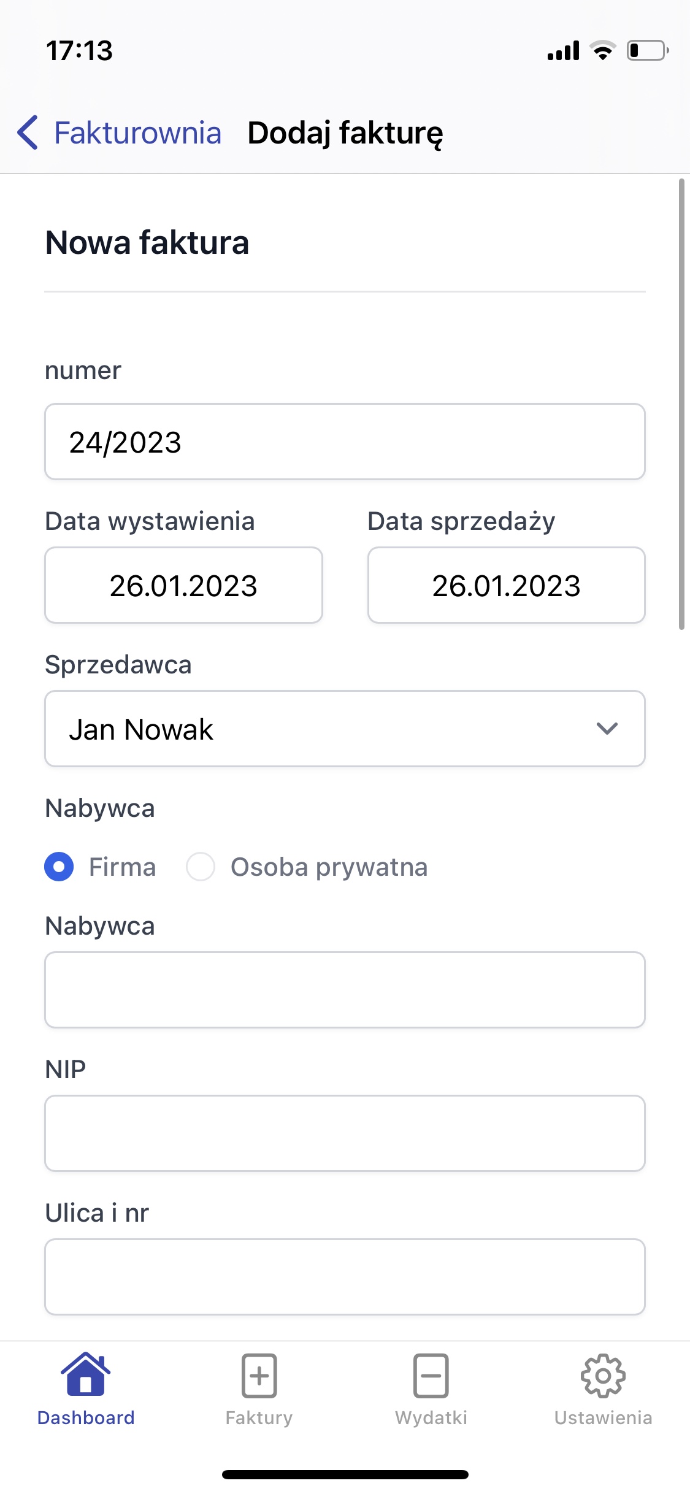Tap the Ustawienia label in bottom bar
Screen dimensions: 690x1494
coord(603,1417)
